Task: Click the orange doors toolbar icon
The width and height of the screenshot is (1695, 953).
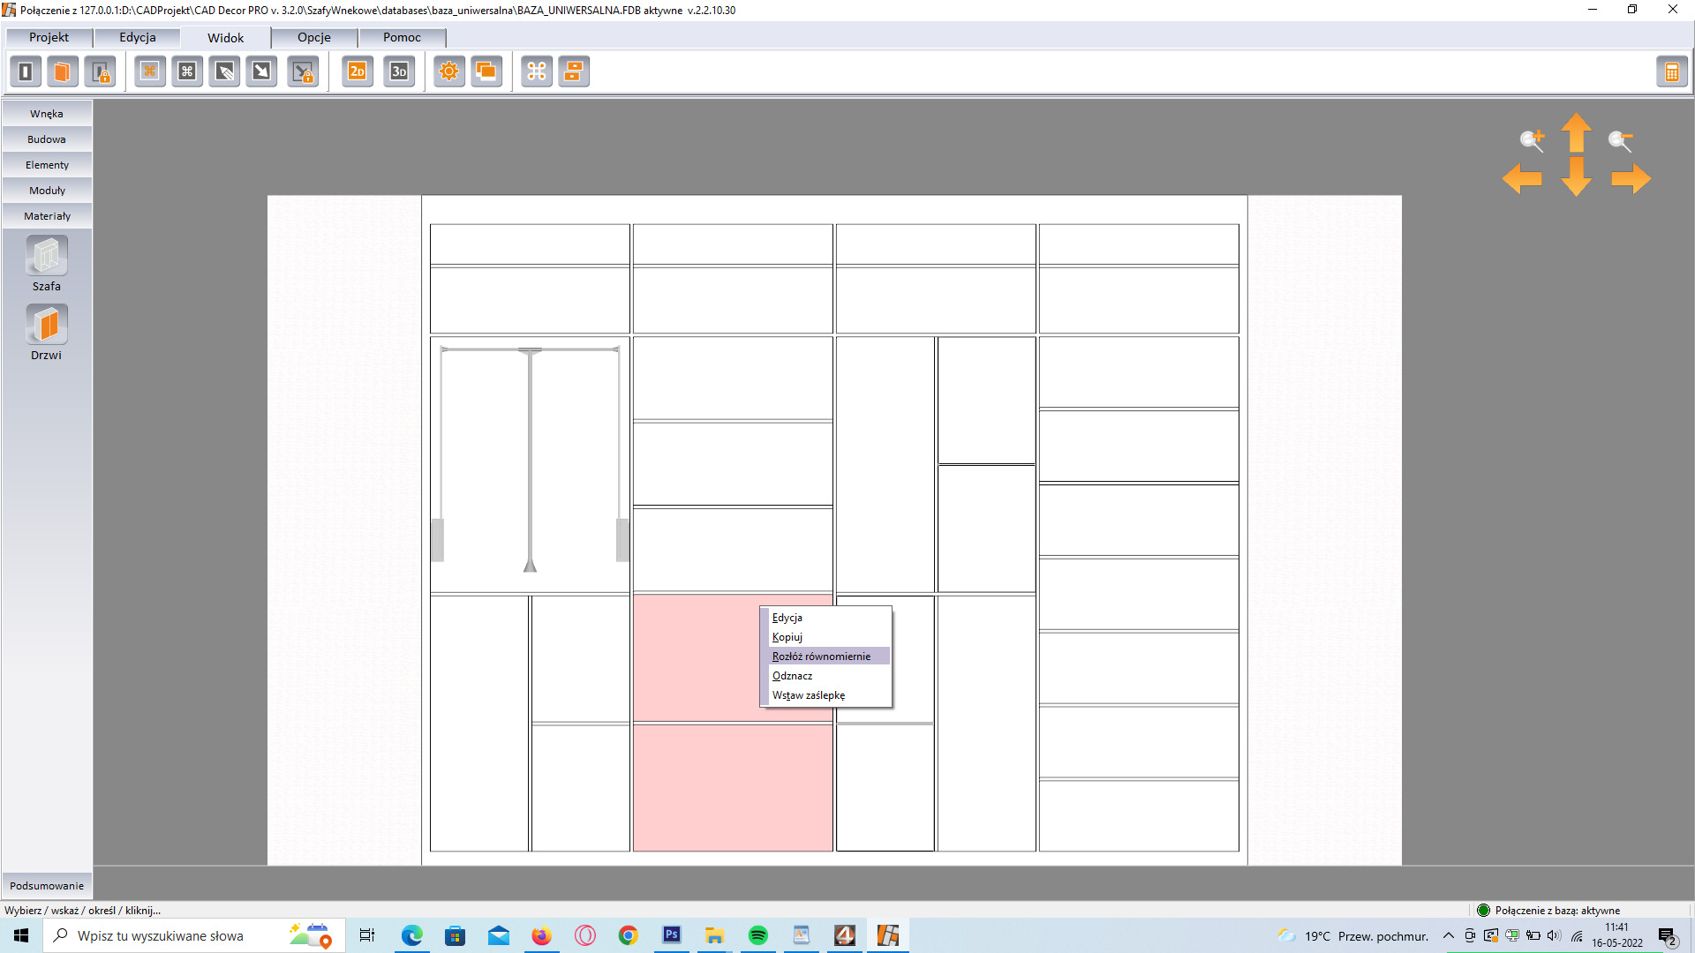Action: pos(63,71)
